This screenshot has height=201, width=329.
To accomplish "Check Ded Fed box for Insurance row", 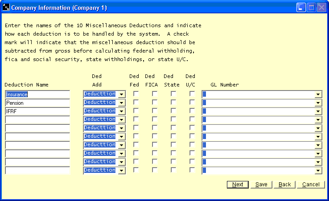I will click(x=136, y=94).
